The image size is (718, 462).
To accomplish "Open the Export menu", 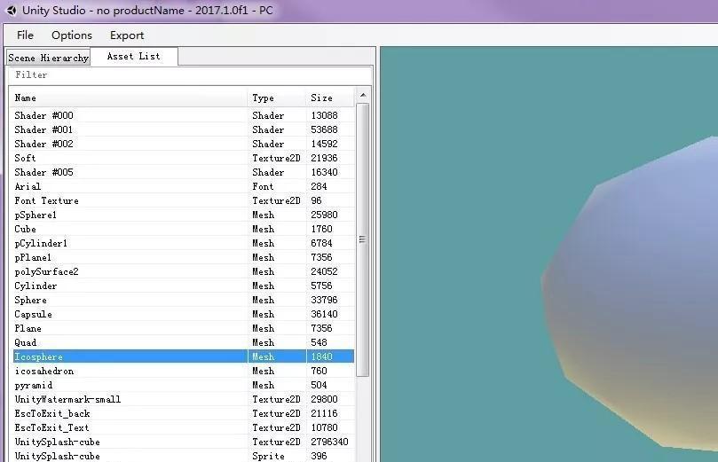I will click(x=127, y=35).
